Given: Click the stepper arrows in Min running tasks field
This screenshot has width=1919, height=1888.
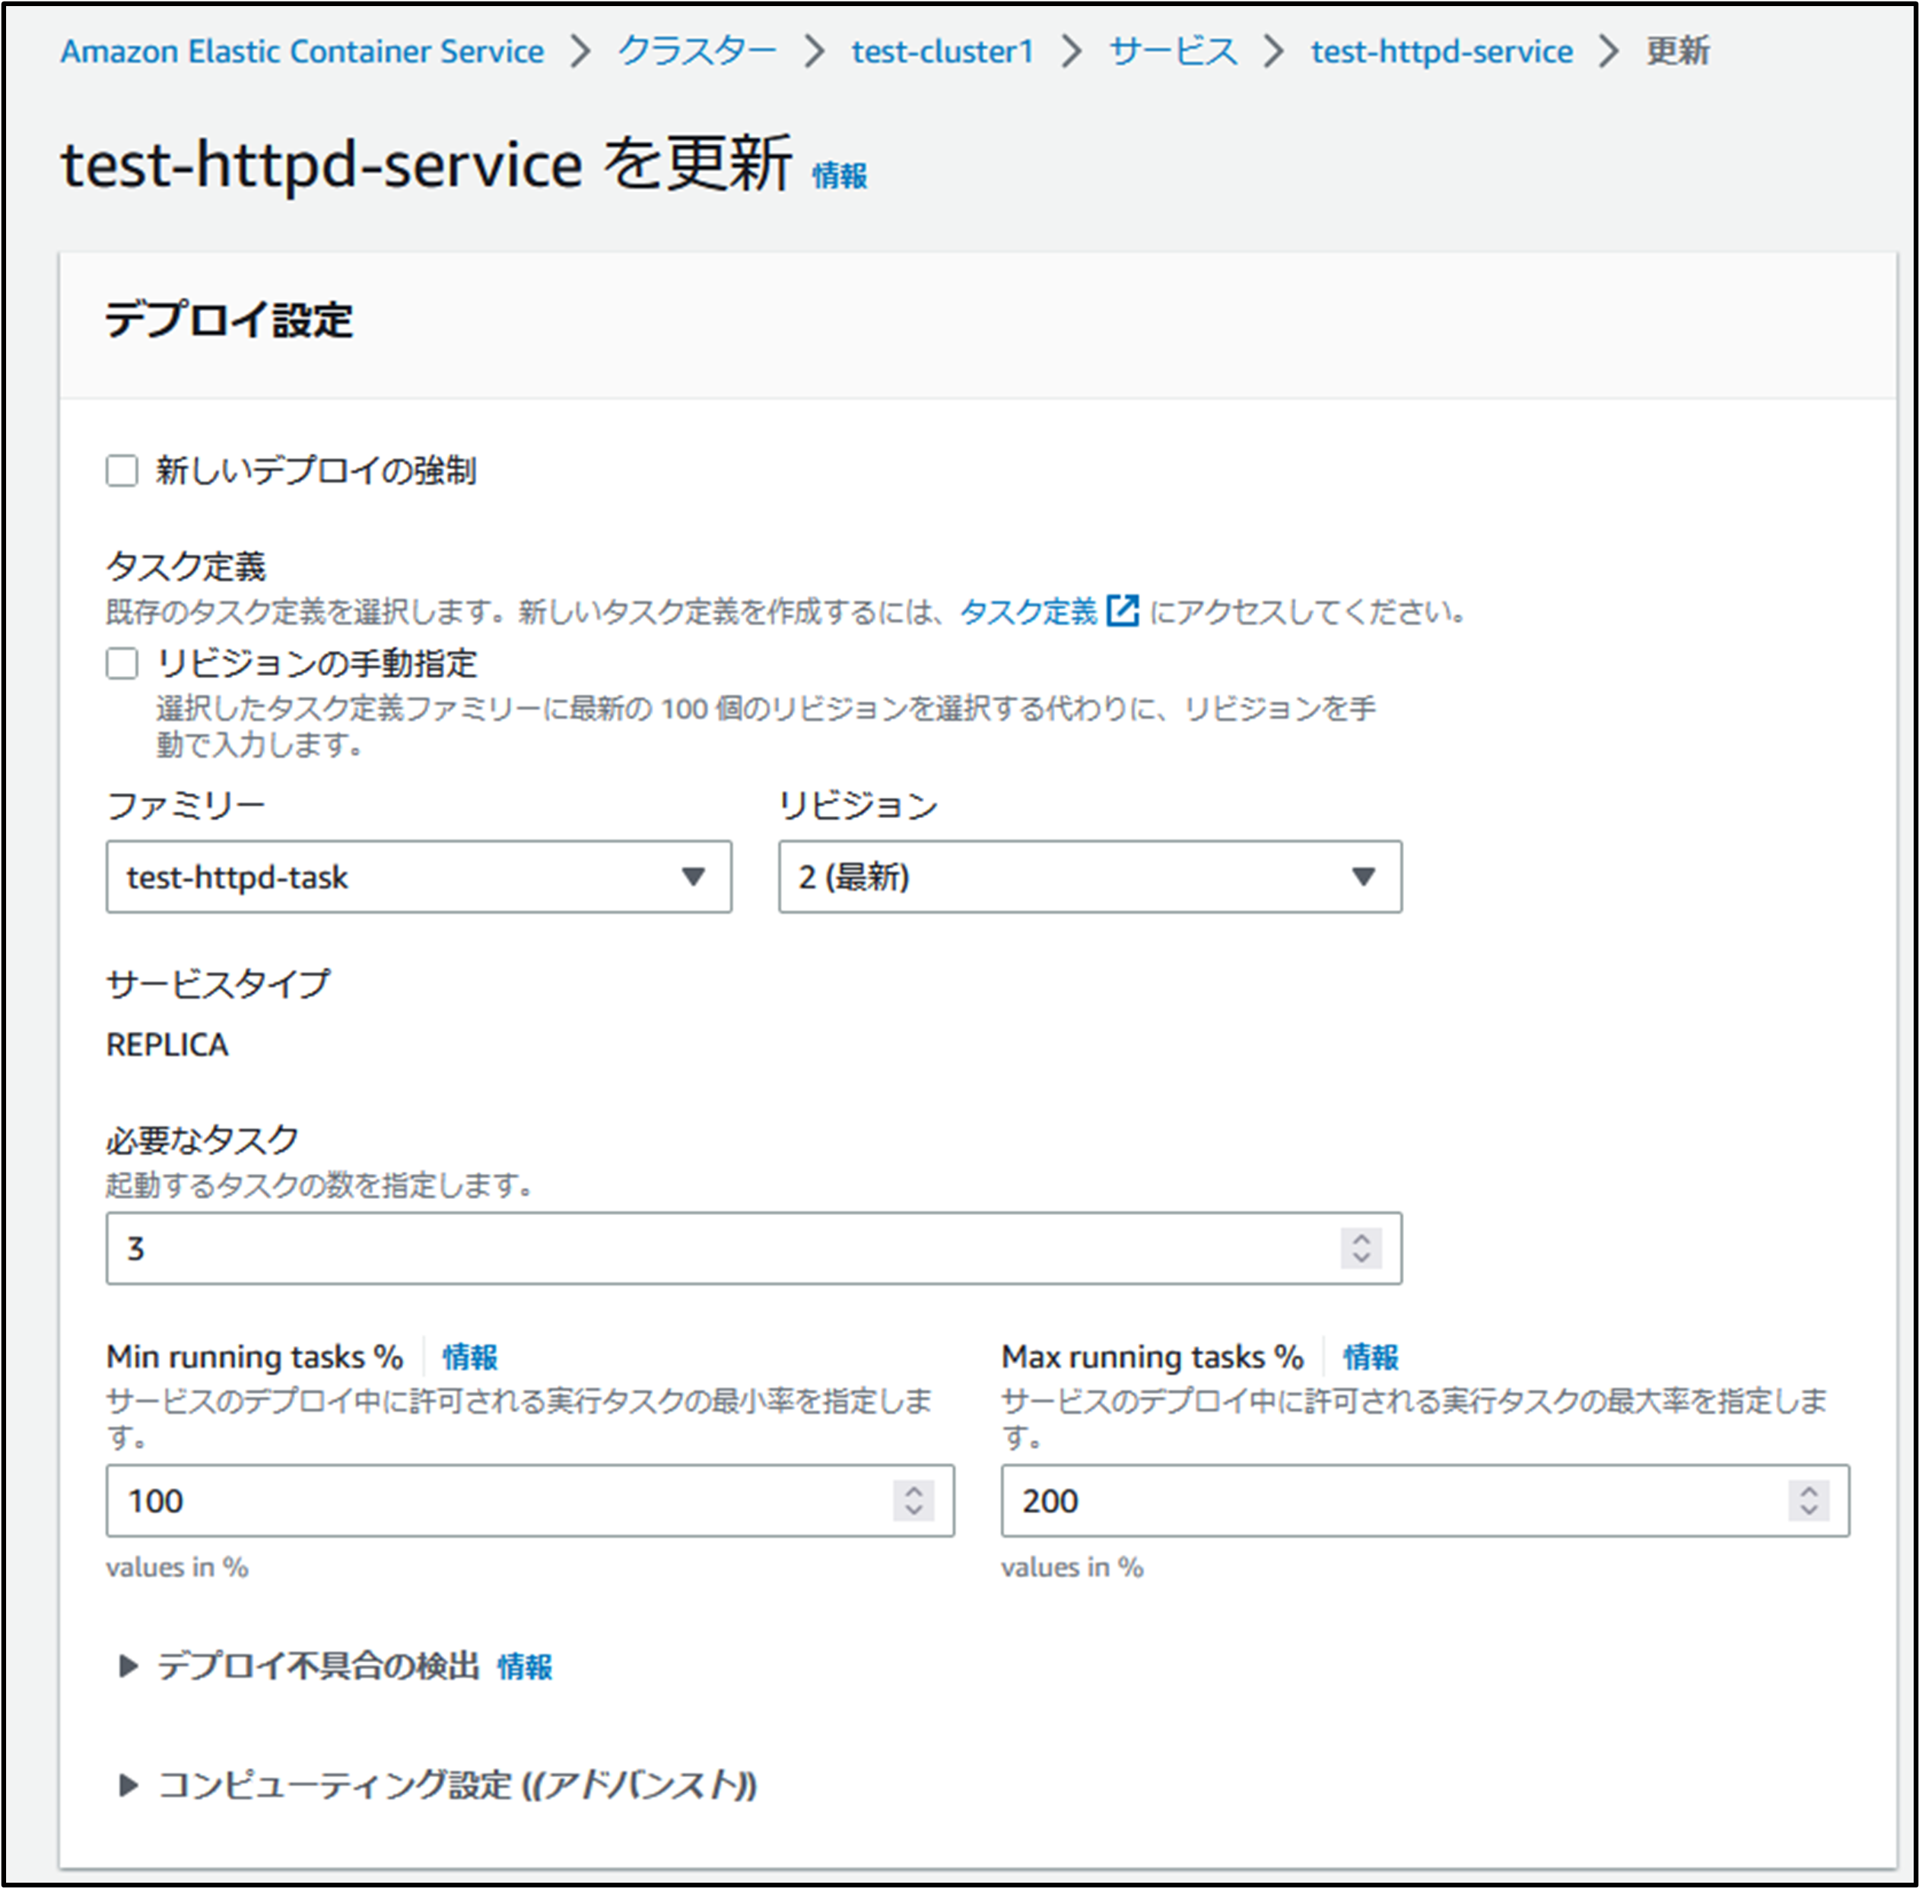Looking at the screenshot, I should click(913, 1500).
